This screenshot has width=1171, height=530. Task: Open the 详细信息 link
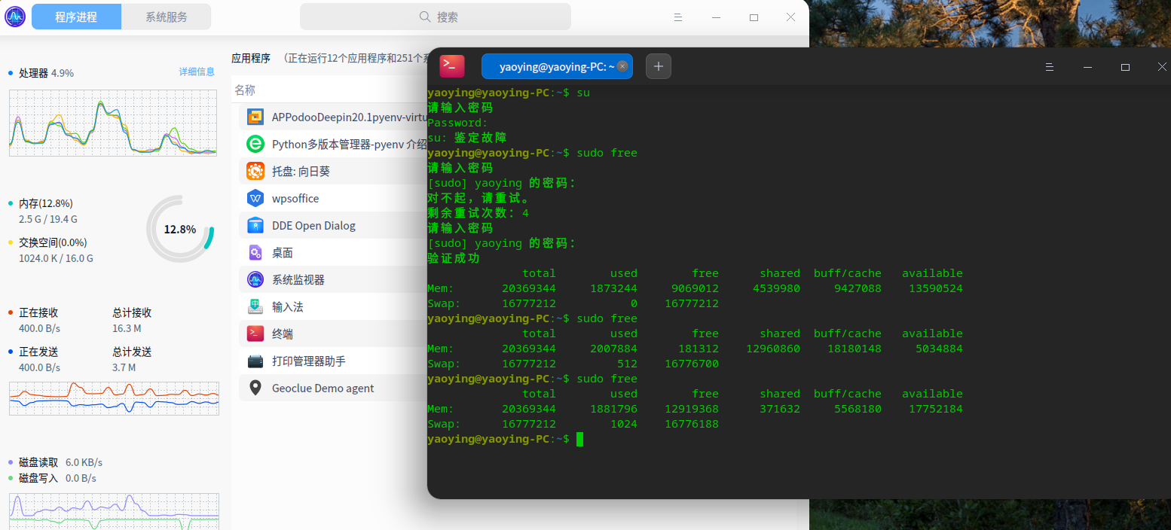click(x=197, y=72)
